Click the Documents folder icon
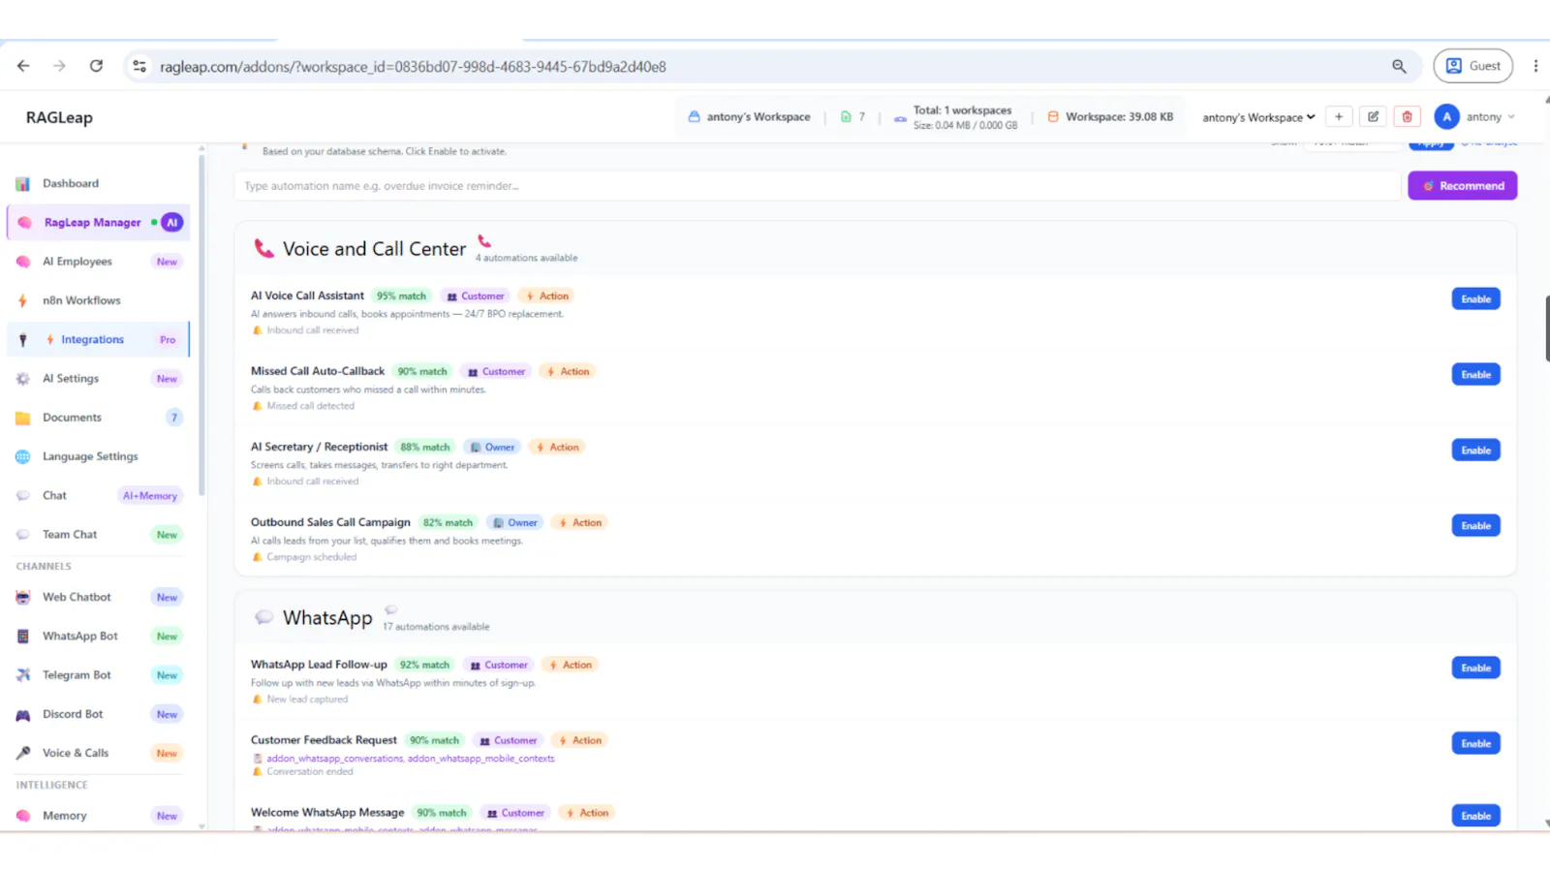This screenshot has width=1550, height=872. coord(23,418)
